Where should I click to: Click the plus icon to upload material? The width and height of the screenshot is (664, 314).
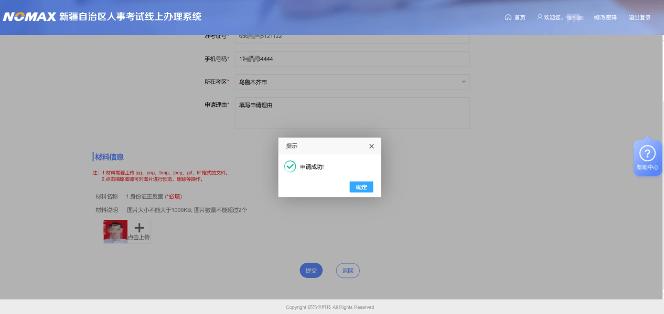pos(140,228)
